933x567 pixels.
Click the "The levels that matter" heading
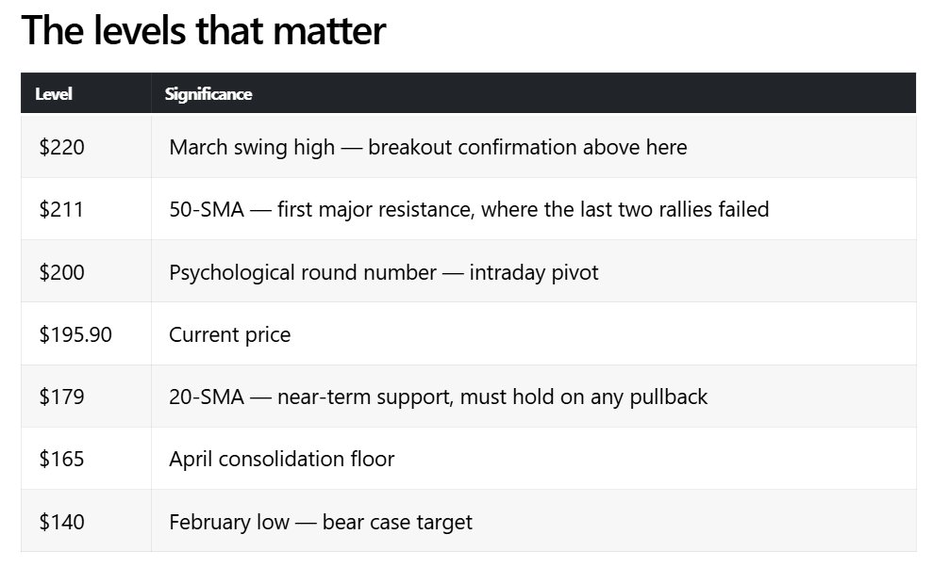point(203,30)
